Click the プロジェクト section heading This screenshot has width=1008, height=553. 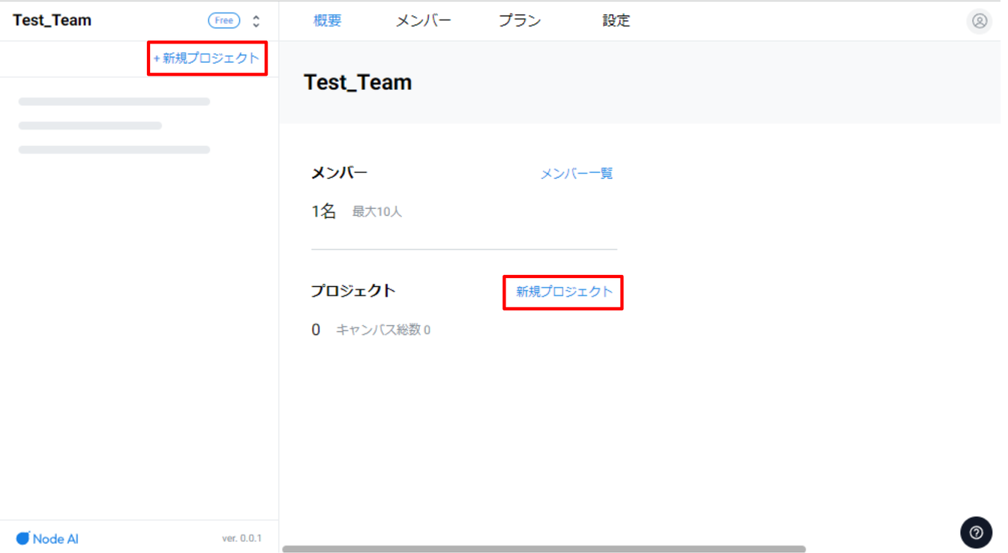[x=353, y=291]
